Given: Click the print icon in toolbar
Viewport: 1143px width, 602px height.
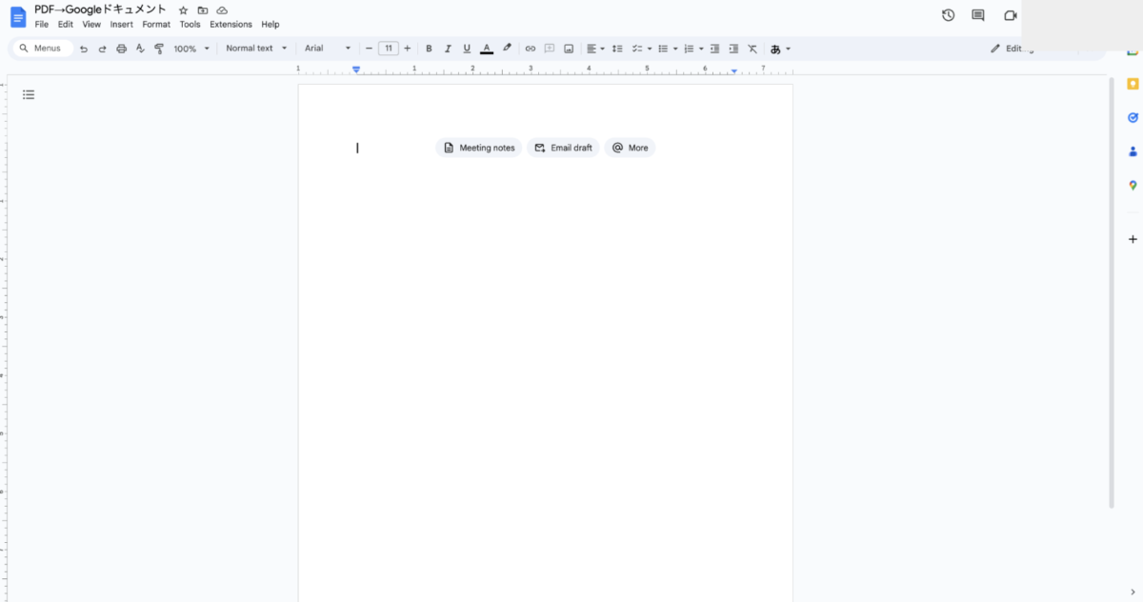Looking at the screenshot, I should pyautogui.click(x=121, y=49).
